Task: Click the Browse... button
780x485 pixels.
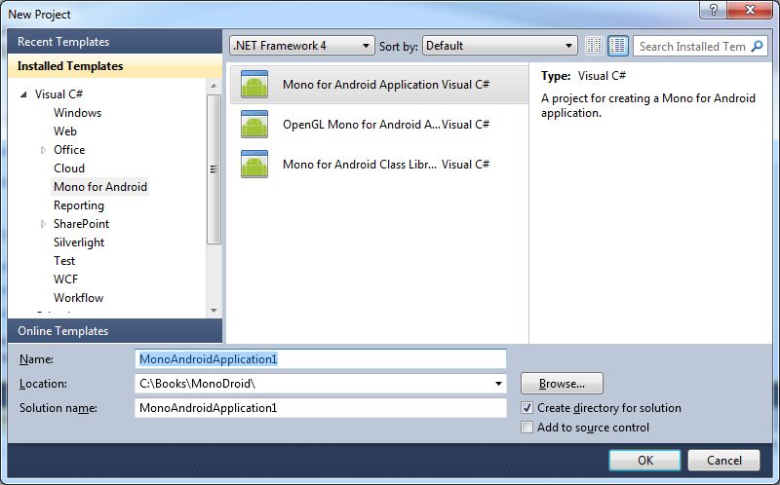Action: (562, 384)
